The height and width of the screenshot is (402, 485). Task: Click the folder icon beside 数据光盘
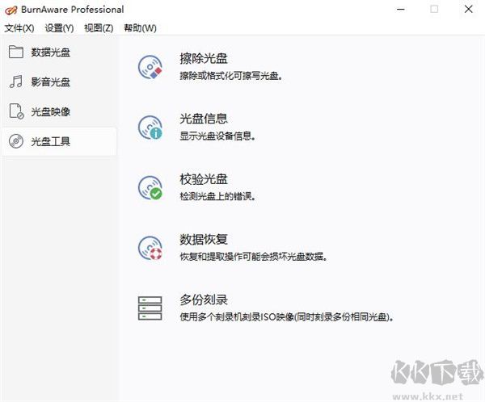16,52
